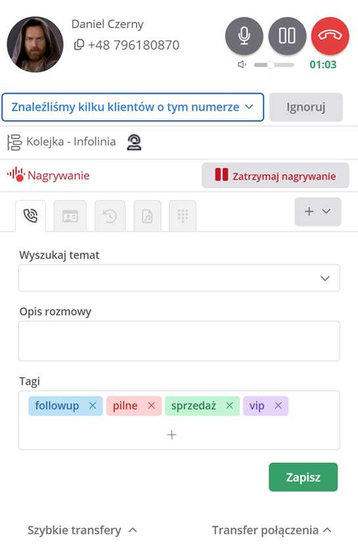The width and height of the screenshot is (358, 548).
Task: Open the dial pad tab
Action: [183, 216]
